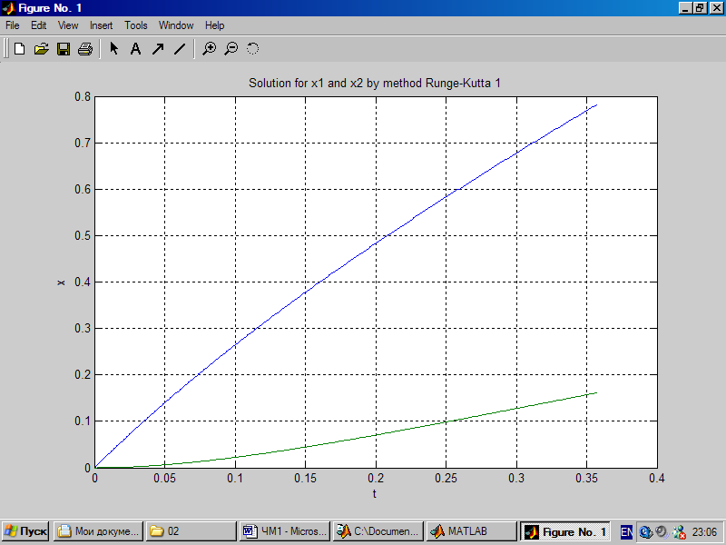Enable plot editing arrow tool

(x=114, y=49)
